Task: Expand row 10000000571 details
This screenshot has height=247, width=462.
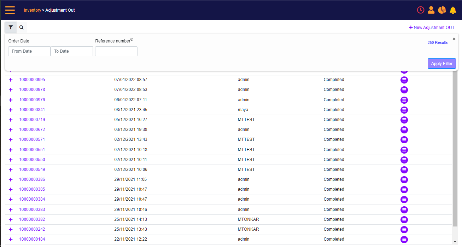Action: tap(10, 140)
